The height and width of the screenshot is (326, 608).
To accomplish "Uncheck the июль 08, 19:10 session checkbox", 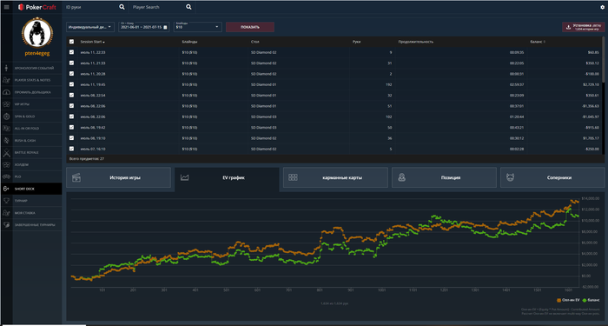I will point(71,137).
